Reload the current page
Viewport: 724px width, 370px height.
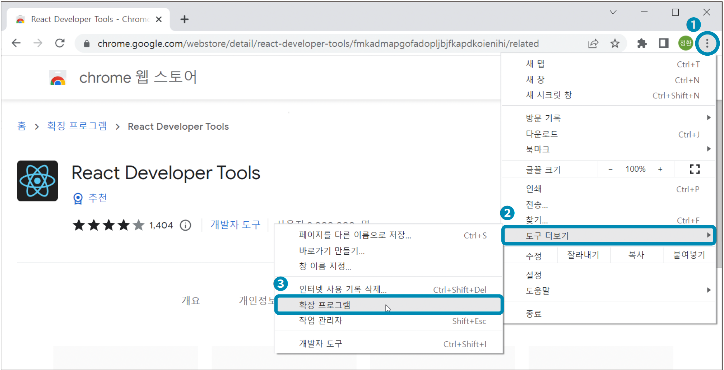point(60,43)
